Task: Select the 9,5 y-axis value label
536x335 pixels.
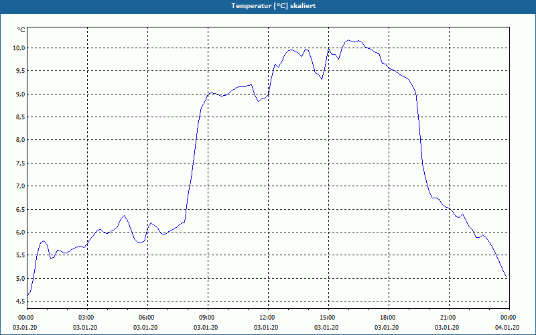Action: 20,71
